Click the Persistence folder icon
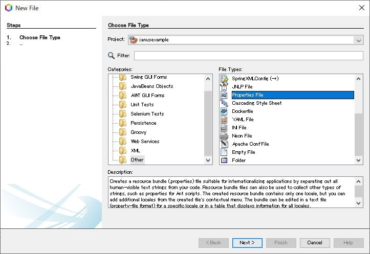The width and height of the screenshot is (370, 254). coord(123,123)
